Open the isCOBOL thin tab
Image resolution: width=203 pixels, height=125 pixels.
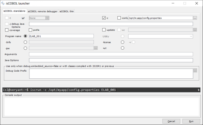point(67,11)
